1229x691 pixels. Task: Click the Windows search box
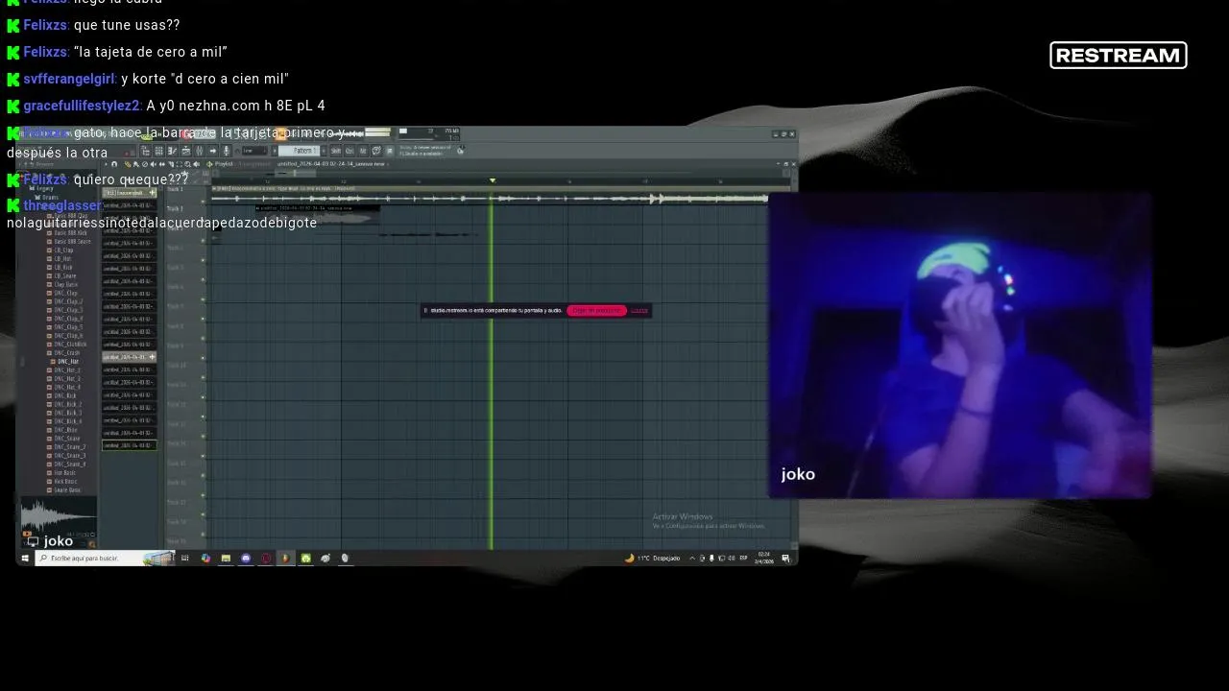(x=104, y=558)
